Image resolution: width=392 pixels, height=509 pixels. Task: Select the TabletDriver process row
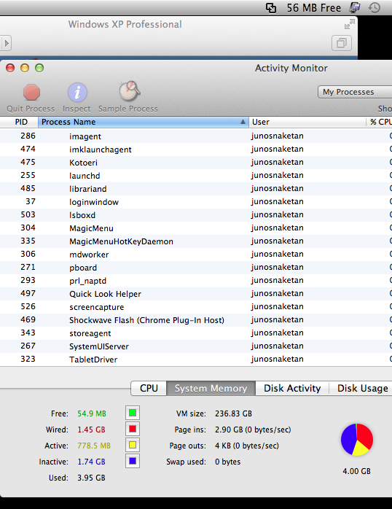point(196,360)
